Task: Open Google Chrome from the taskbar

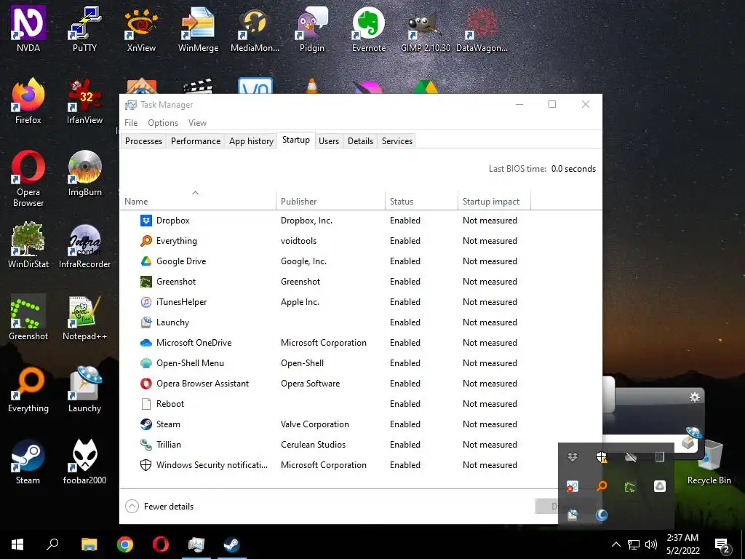Action: (124, 544)
